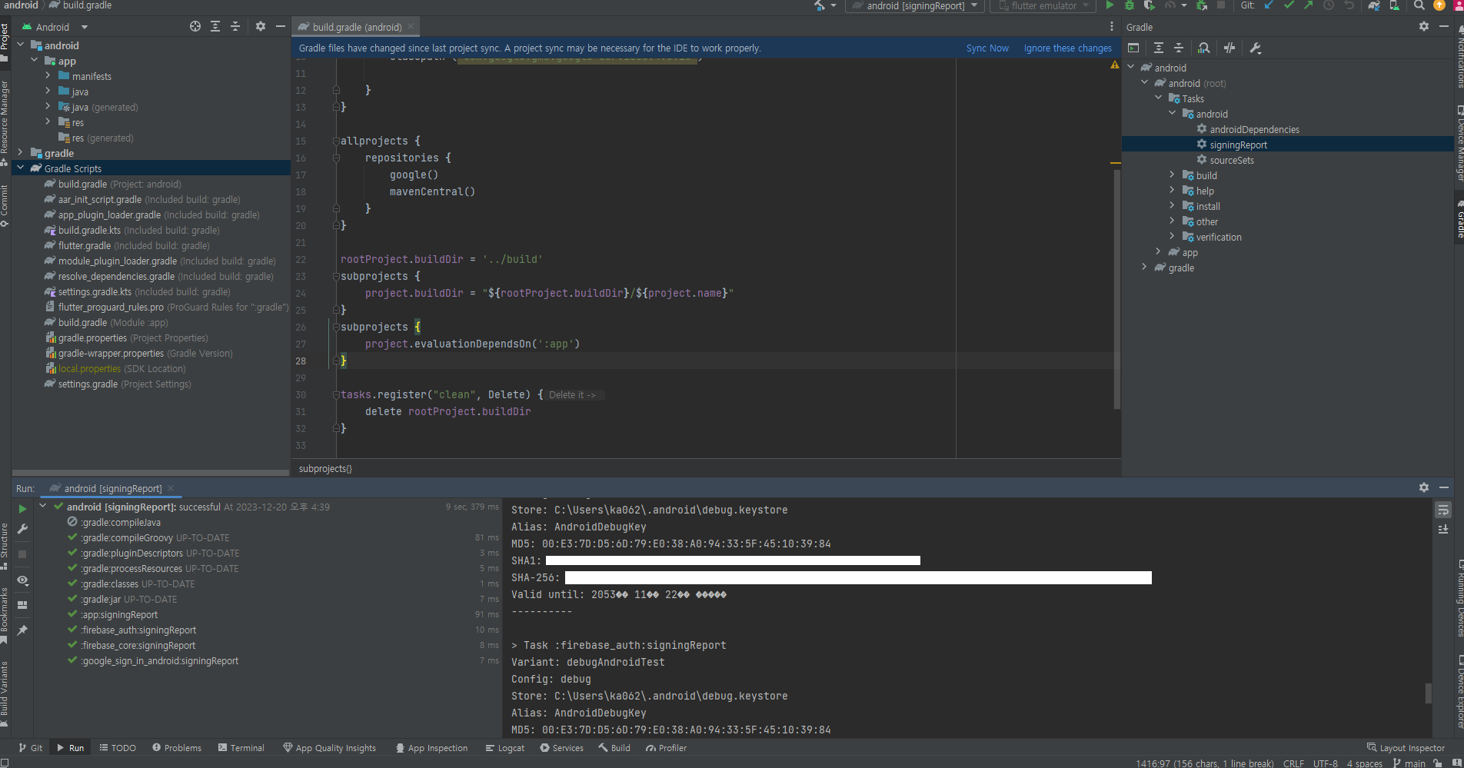Run the android [signingReport] configuration from top toolbar
The image size is (1464, 768).
[1110, 5]
